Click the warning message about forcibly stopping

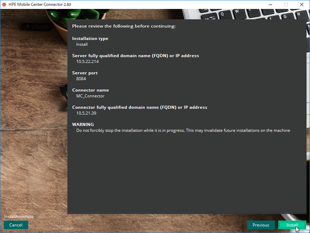click(x=183, y=130)
